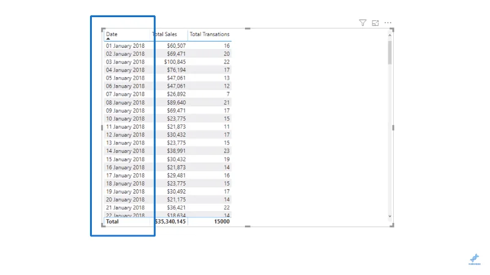The width and height of the screenshot is (490, 275).
Task: Select the 14 January 2018 date cell
Action: click(x=126, y=151)
